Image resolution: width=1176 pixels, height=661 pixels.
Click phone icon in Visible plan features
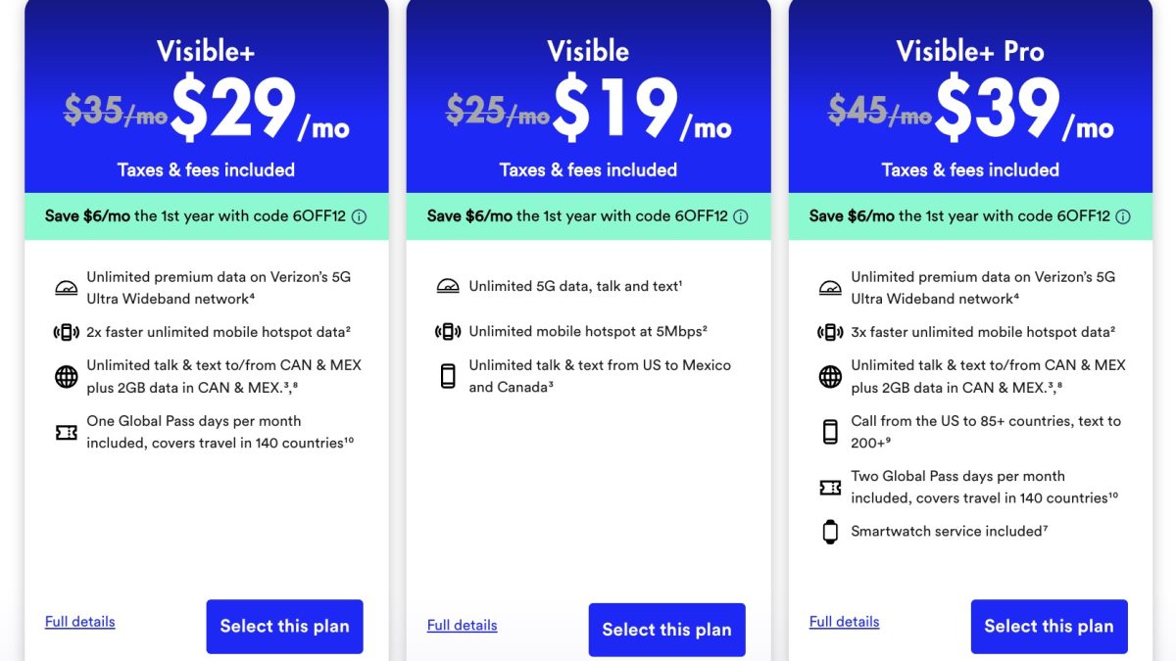point(448,376)
